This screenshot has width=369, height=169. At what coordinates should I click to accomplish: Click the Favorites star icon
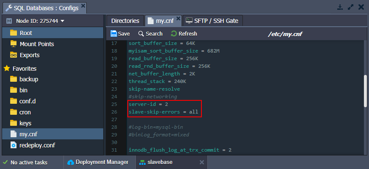click(7, 68)
